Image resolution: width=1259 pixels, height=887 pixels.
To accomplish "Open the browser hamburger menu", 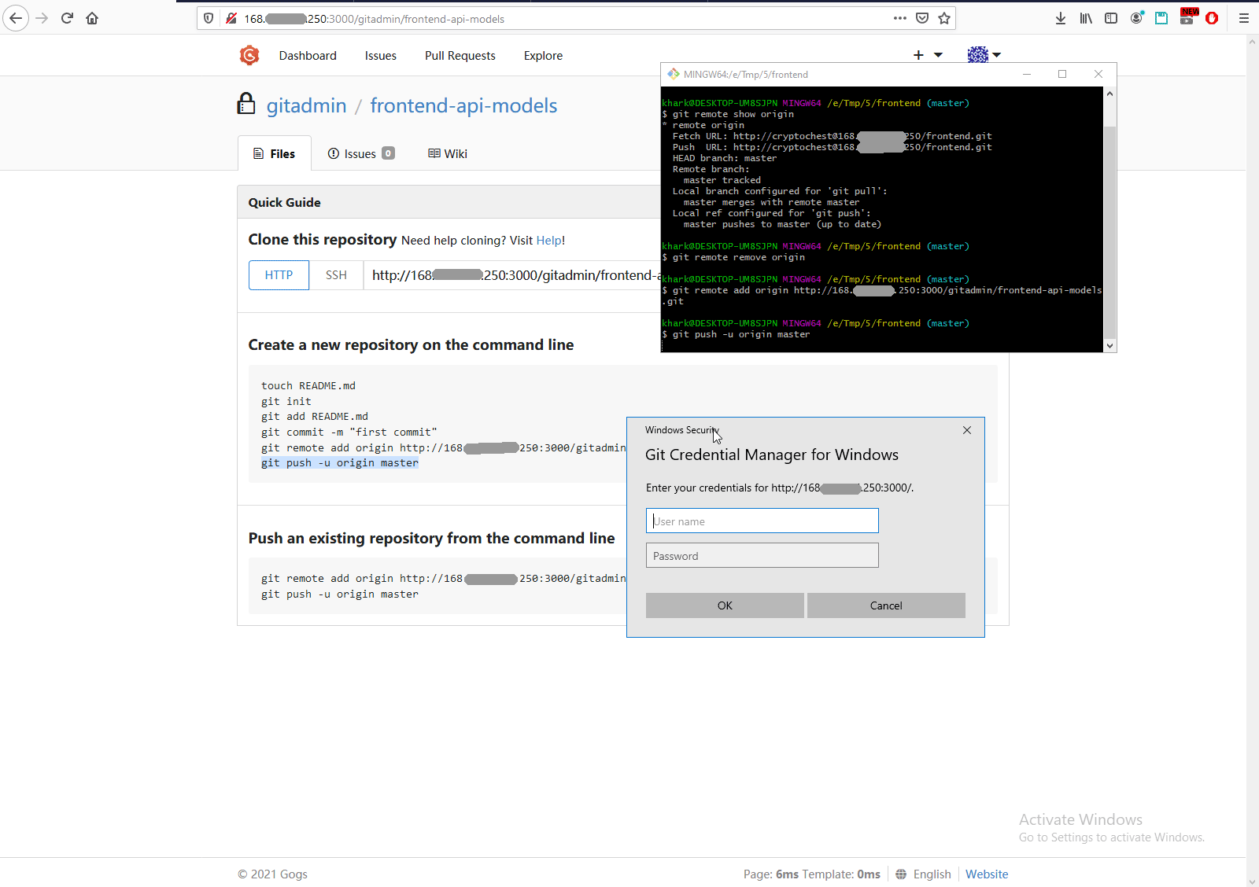I will [x=1244, y=18].
